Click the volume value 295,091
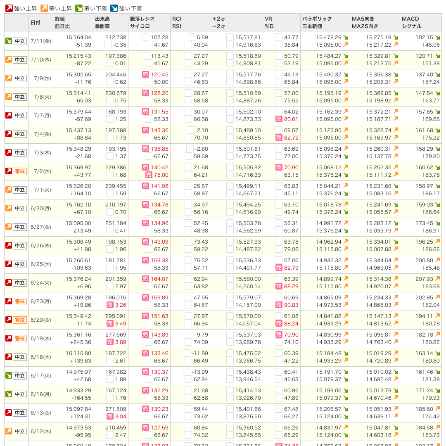The image size is (446, 446). pos(116,316)
